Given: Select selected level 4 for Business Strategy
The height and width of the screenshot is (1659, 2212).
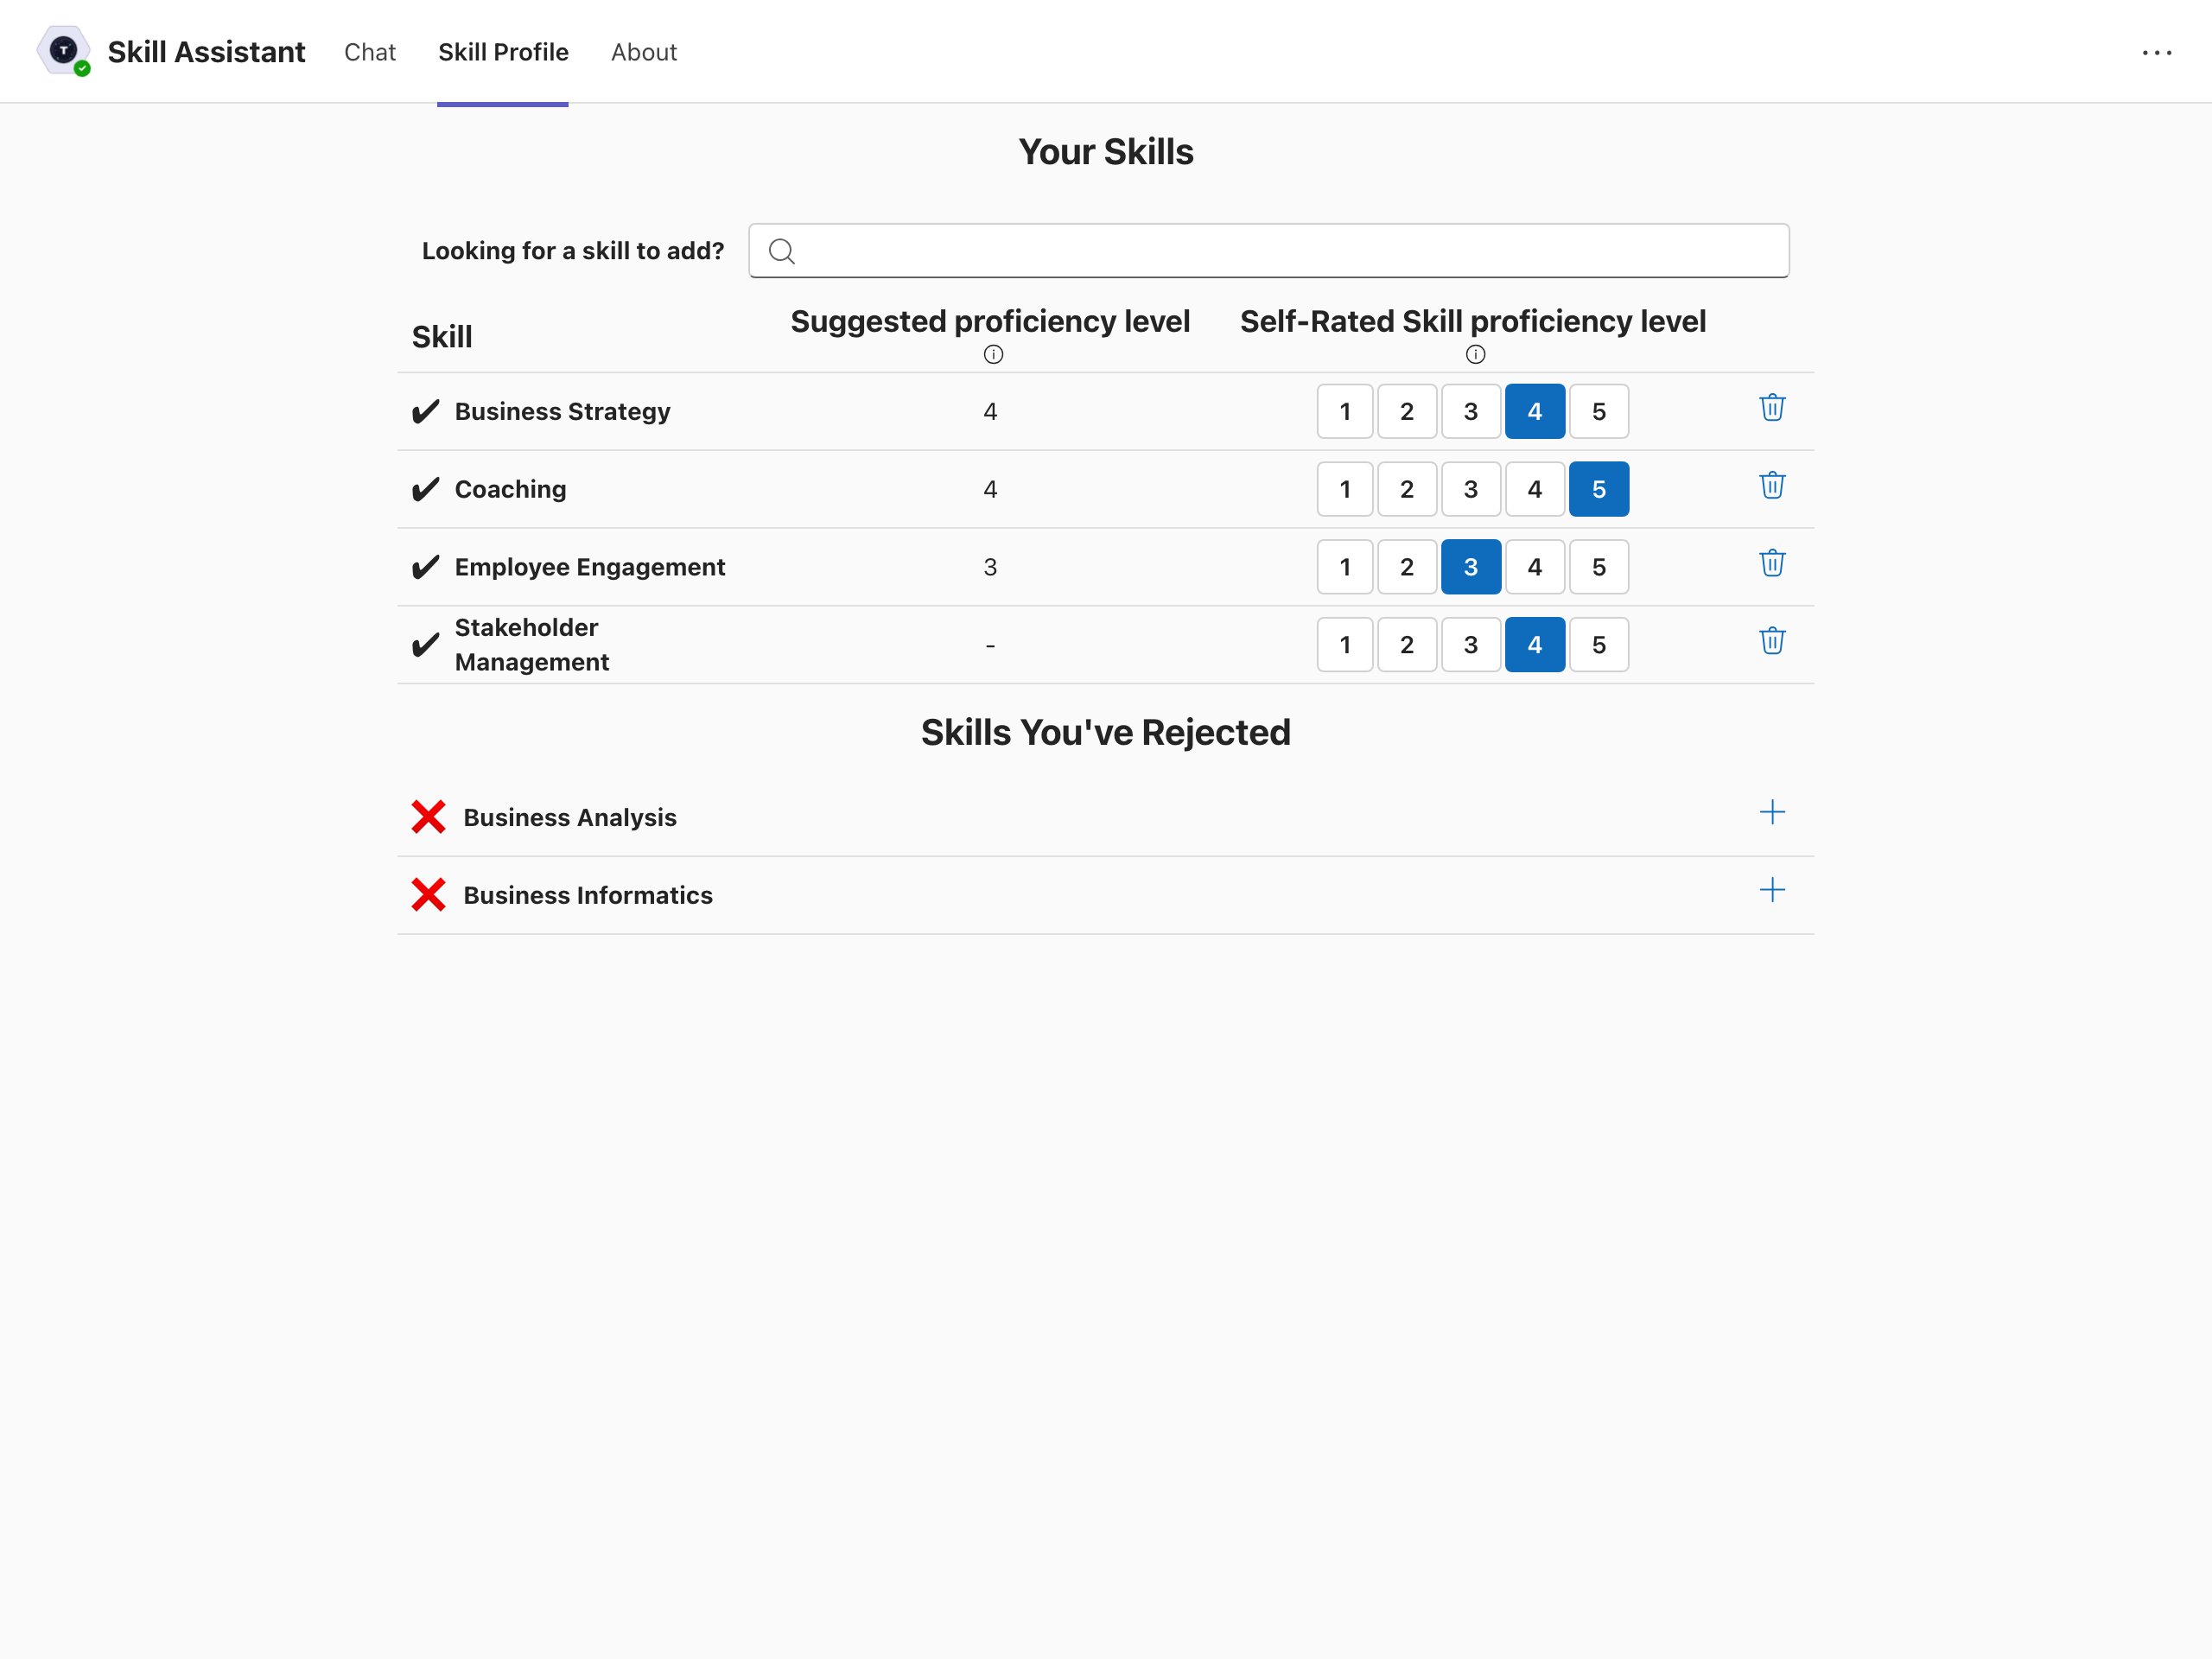Looking at the screenshot, I should [1535, 411].
